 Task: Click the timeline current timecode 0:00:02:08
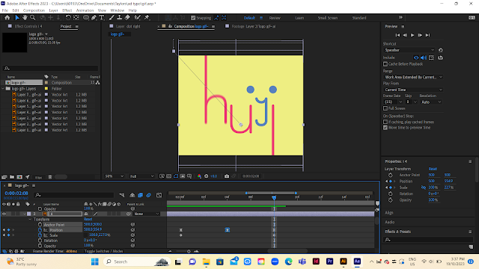click(16, 194)
